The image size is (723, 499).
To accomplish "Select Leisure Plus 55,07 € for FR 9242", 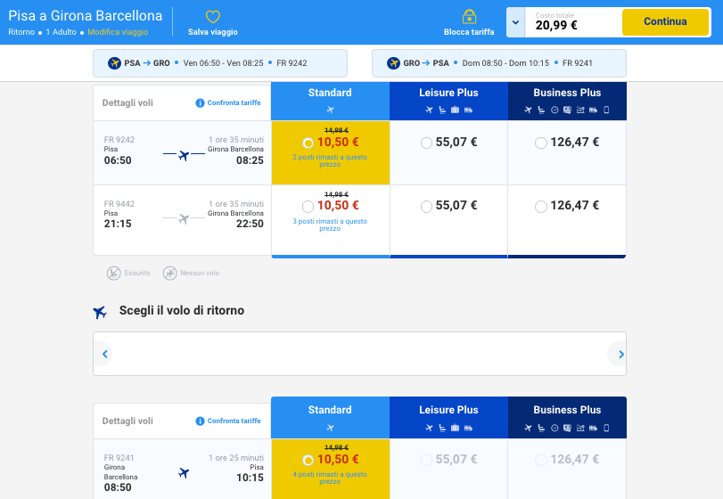I will [x=426, y=143].
